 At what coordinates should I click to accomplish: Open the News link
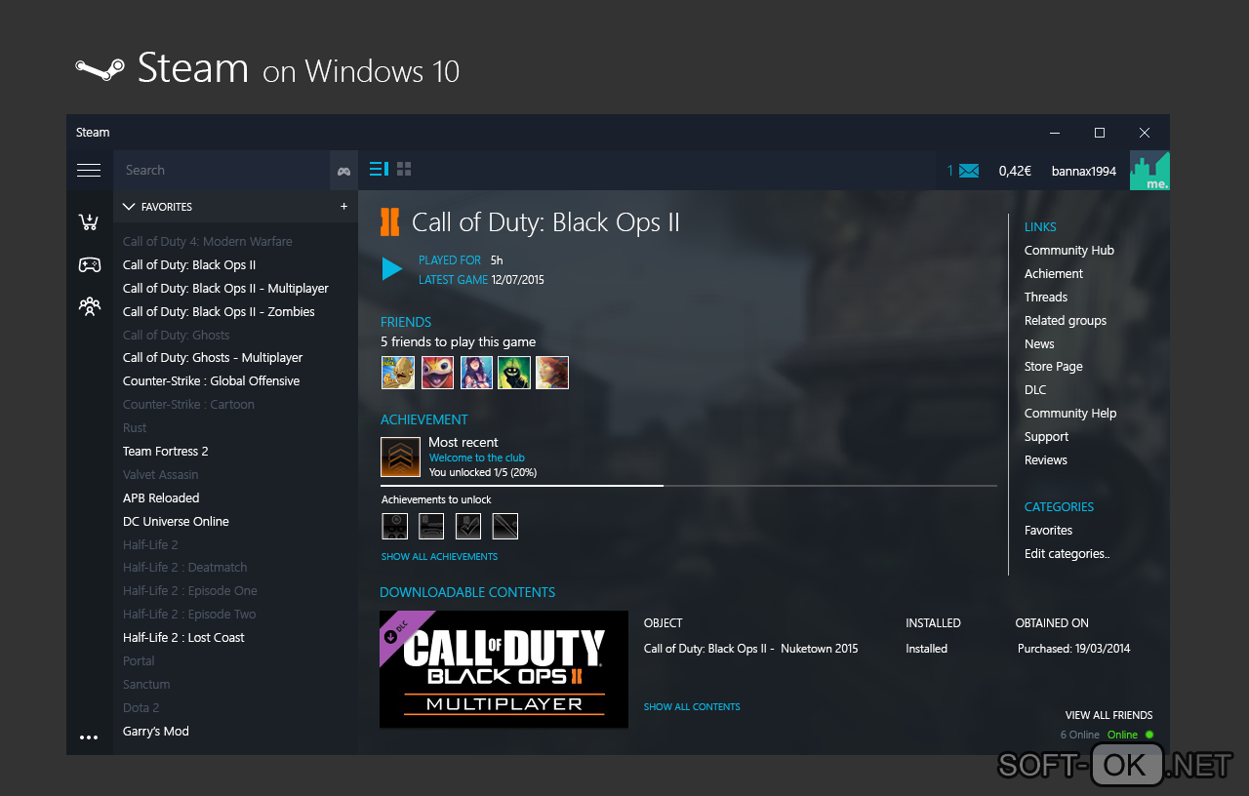(x=1039, y=344)
